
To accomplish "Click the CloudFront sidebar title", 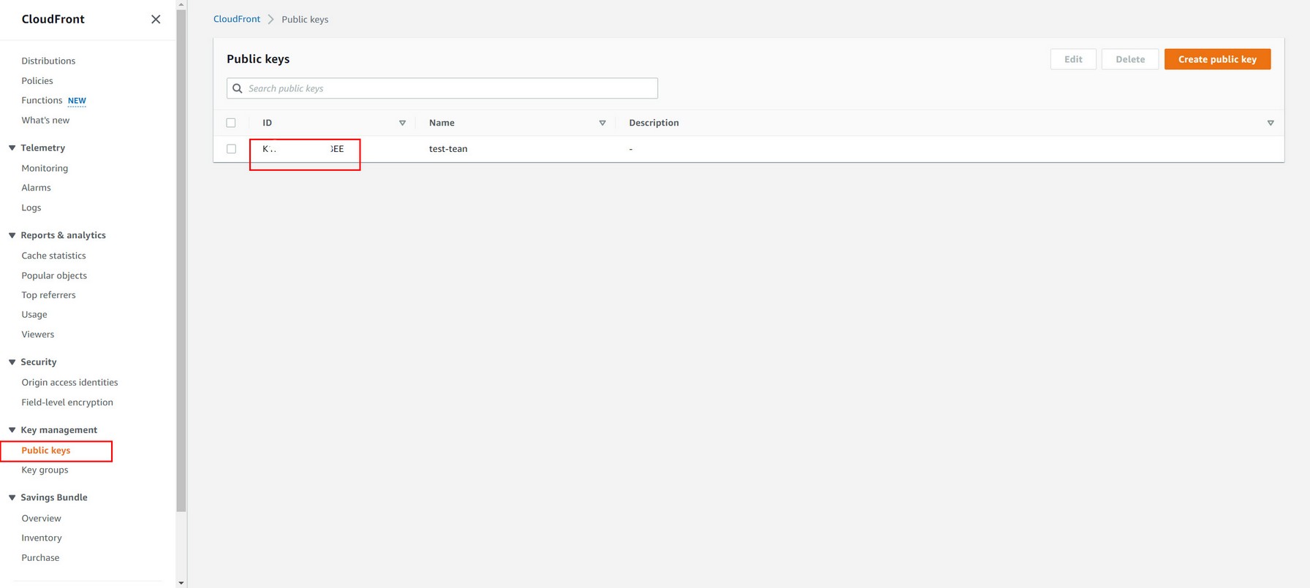I will [53, 19].
